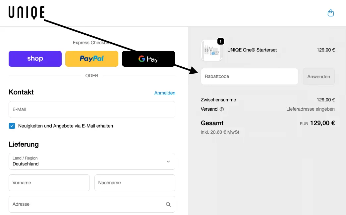Click the Anmelden login link
Viewport: 346px width, 215px height.
click(165, 93)
